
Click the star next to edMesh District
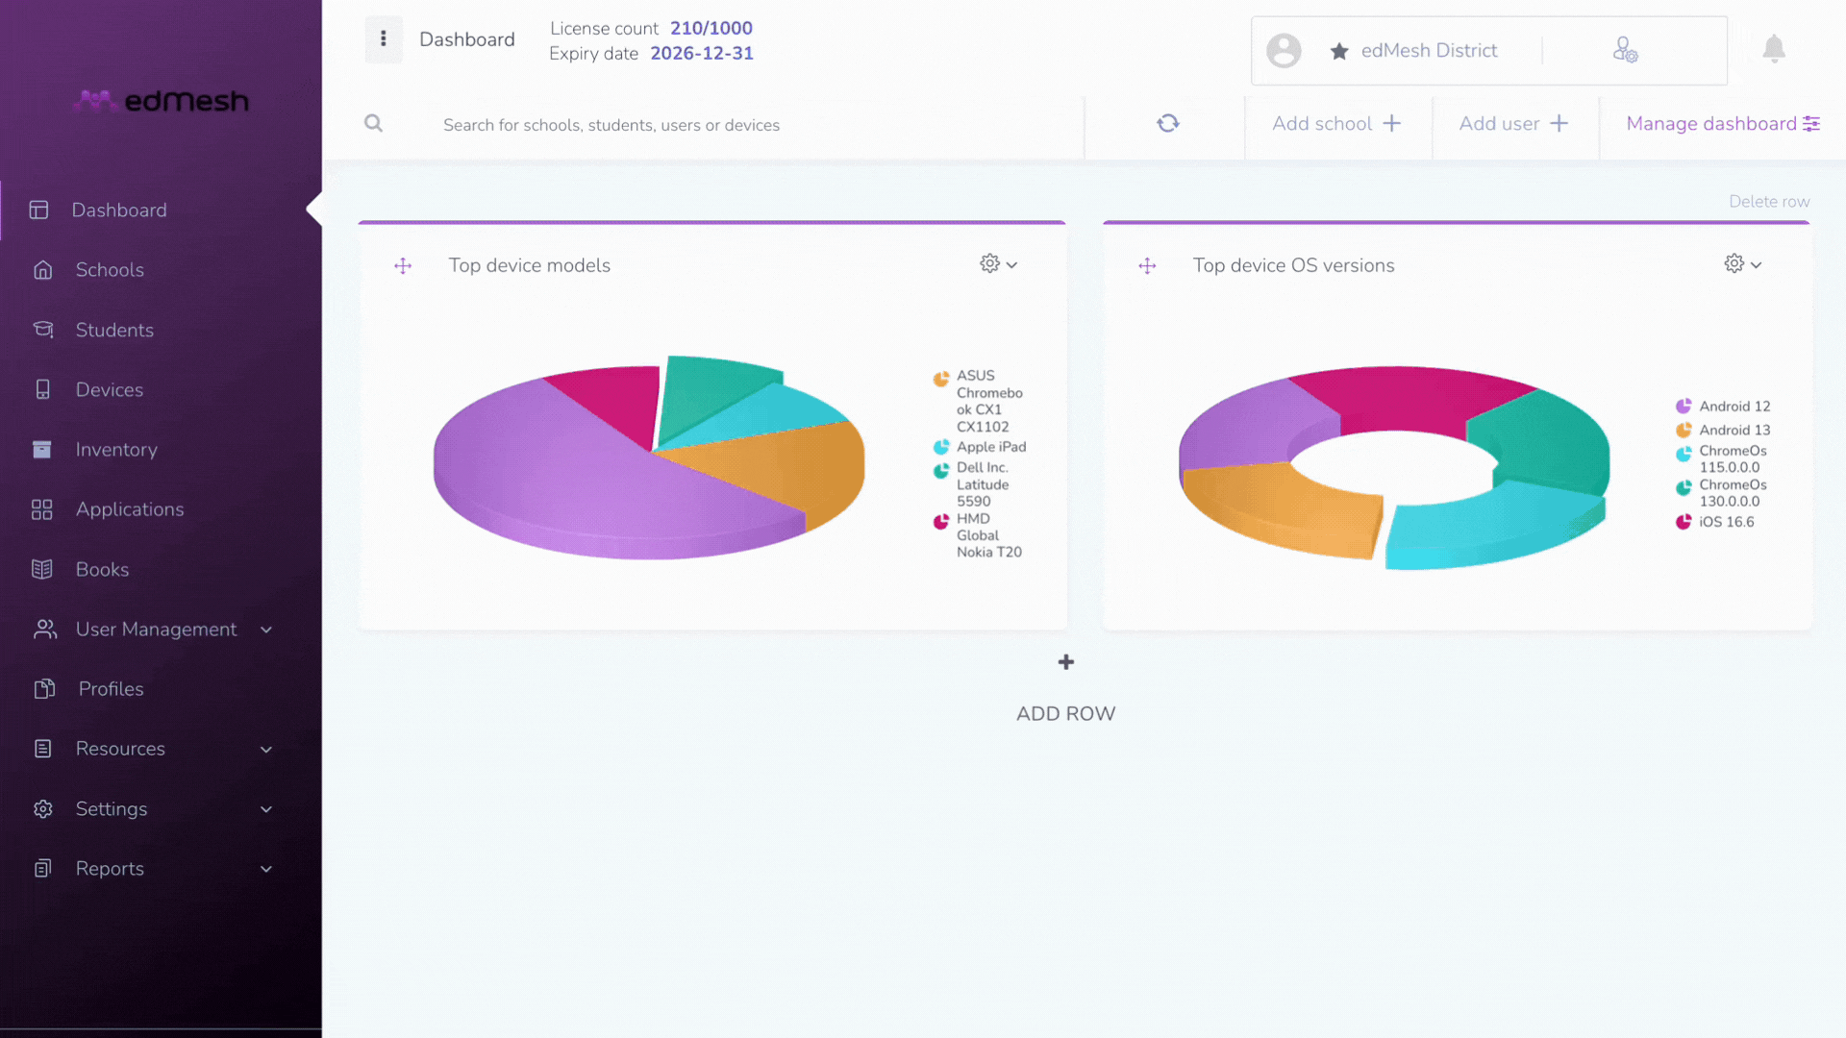click(x=1339, y=51)
